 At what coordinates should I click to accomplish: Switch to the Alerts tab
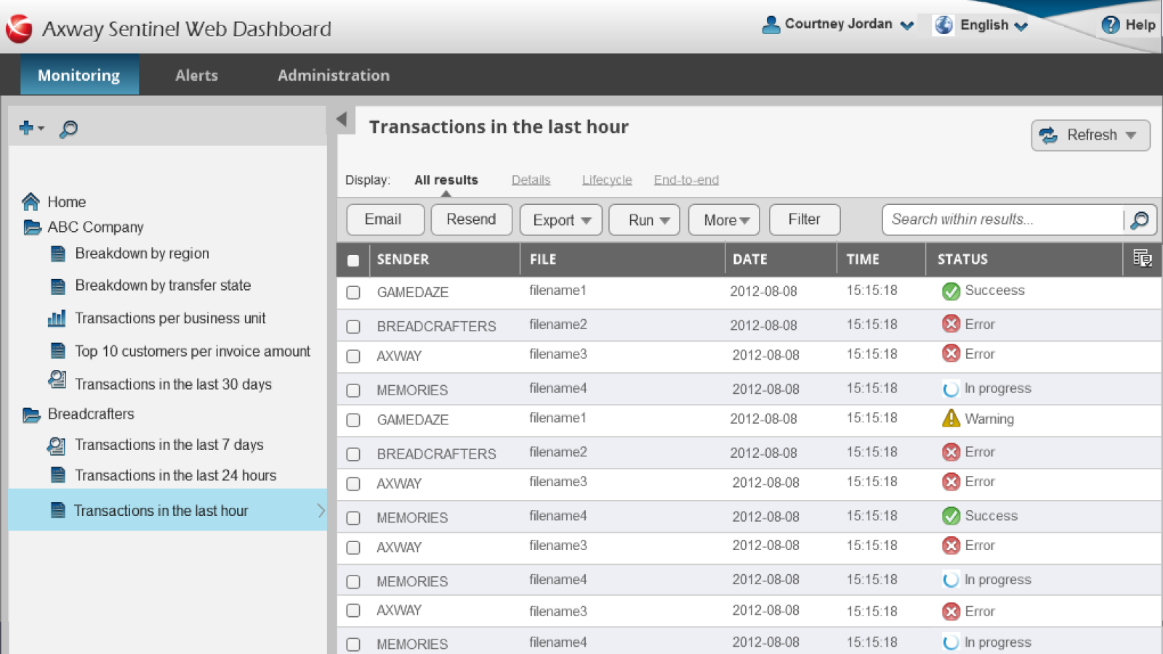pyautogui.click(x=196, y=75)
